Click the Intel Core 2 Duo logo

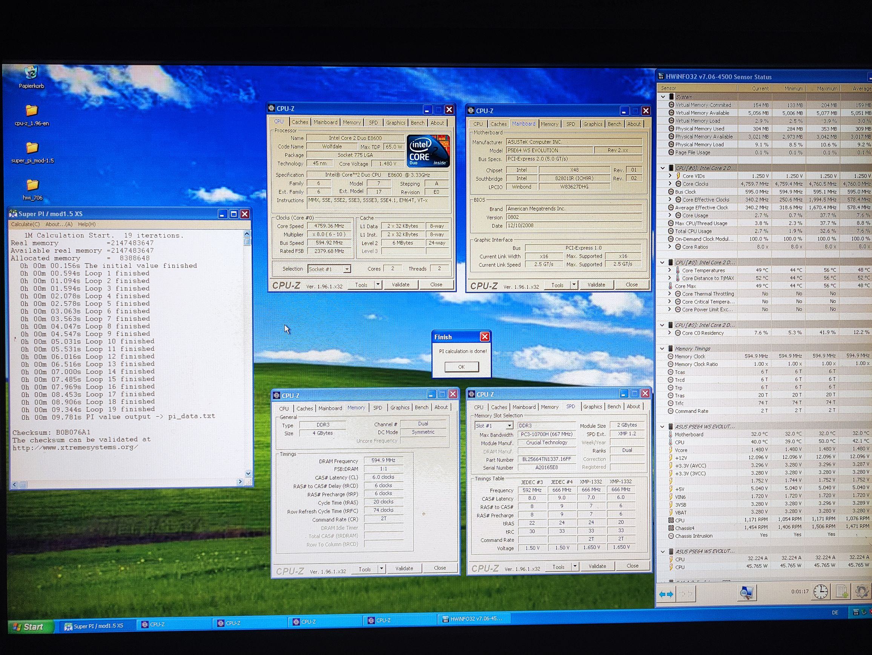click(428, 151)
